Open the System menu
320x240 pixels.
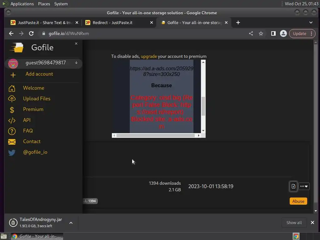(x=61, y=4)
